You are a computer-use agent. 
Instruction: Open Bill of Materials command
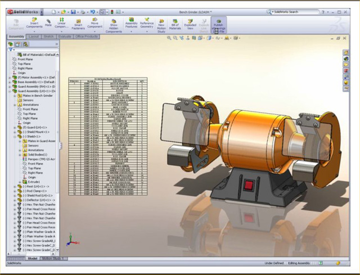[x=174, y=24]
